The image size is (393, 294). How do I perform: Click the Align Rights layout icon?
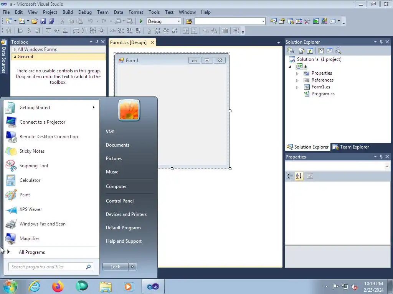(37, 31)
